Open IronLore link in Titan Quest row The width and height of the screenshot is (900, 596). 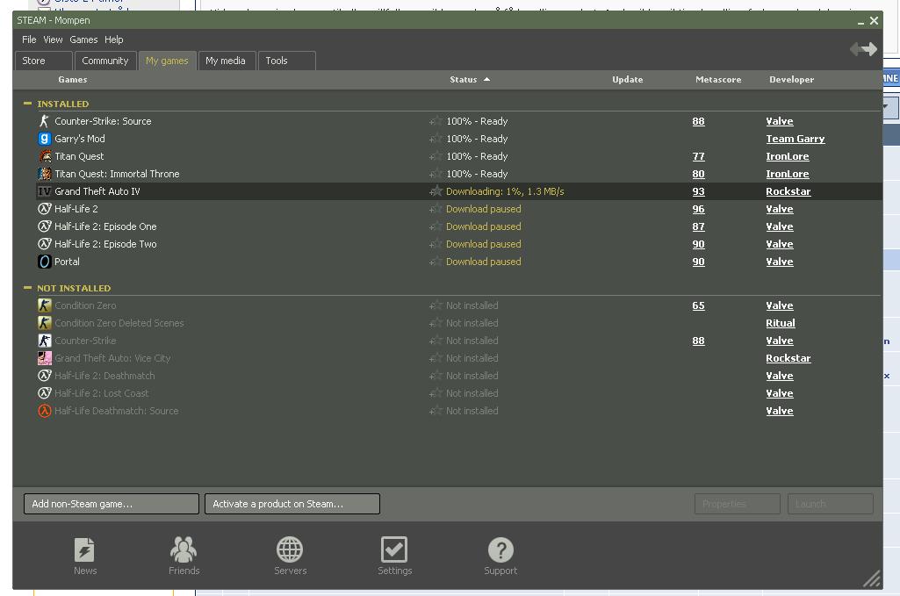[787, 156]
